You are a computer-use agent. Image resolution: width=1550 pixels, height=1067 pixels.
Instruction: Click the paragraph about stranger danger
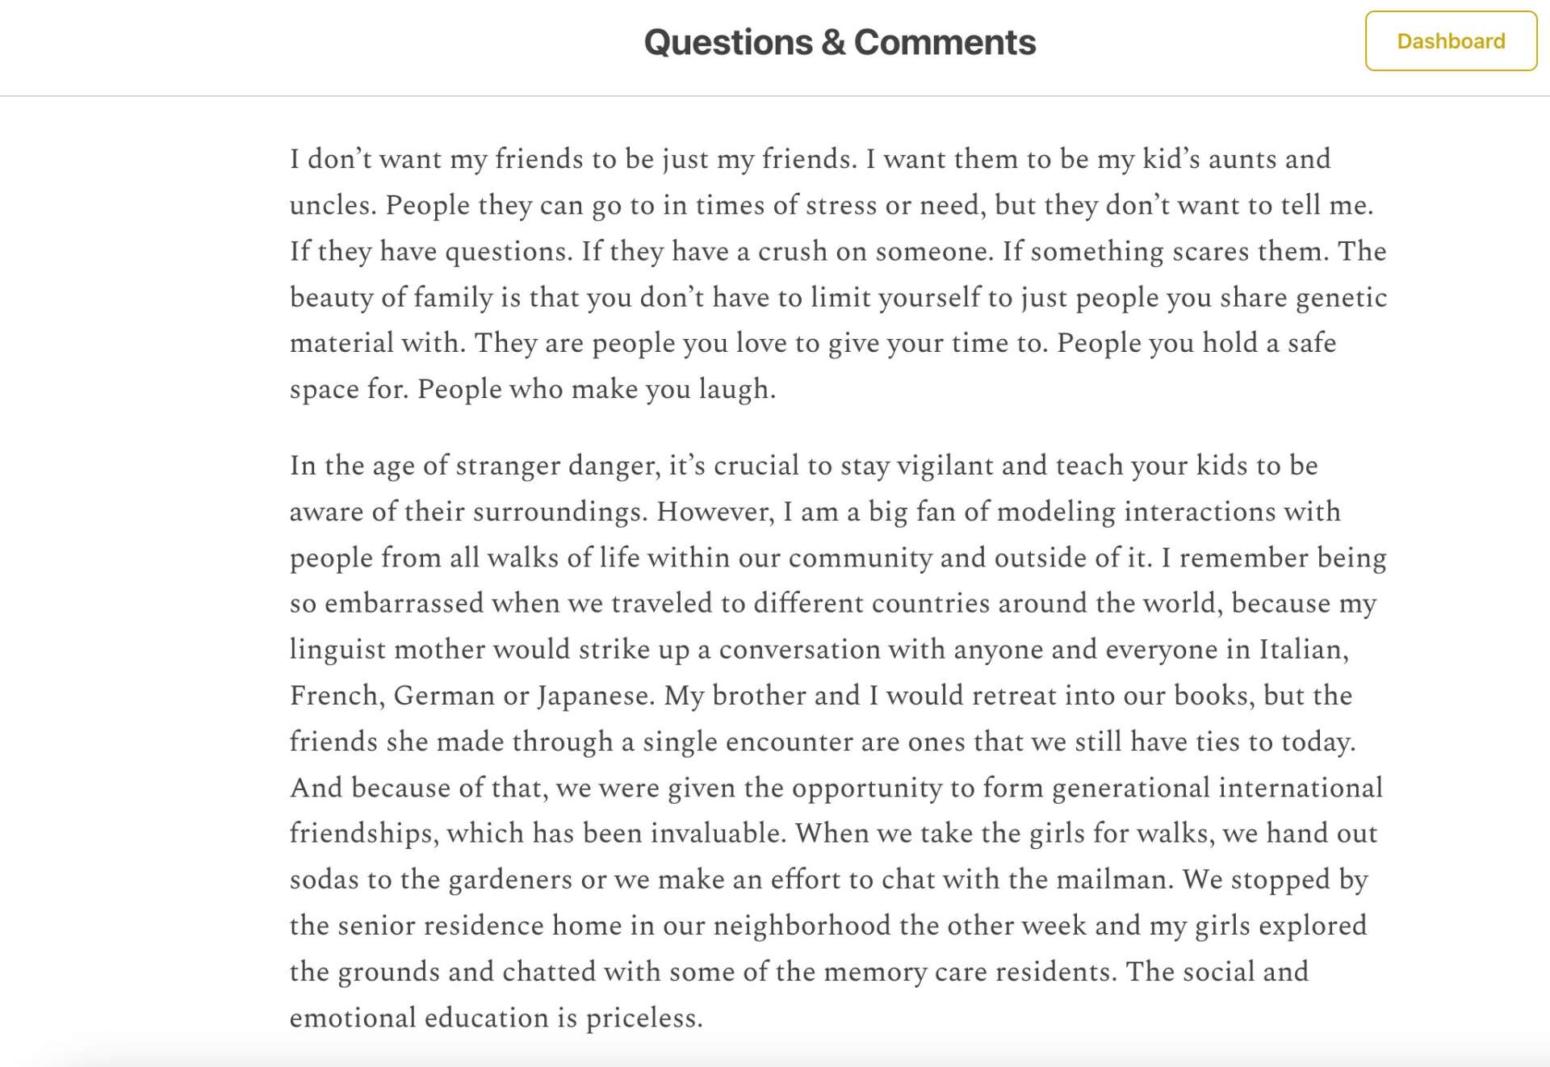pos(838,741)
